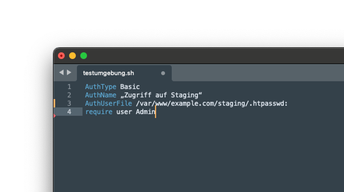Screen dimensions: 344x192
Task: Click line number 4 in the gutter
Action: coord(69,112)
